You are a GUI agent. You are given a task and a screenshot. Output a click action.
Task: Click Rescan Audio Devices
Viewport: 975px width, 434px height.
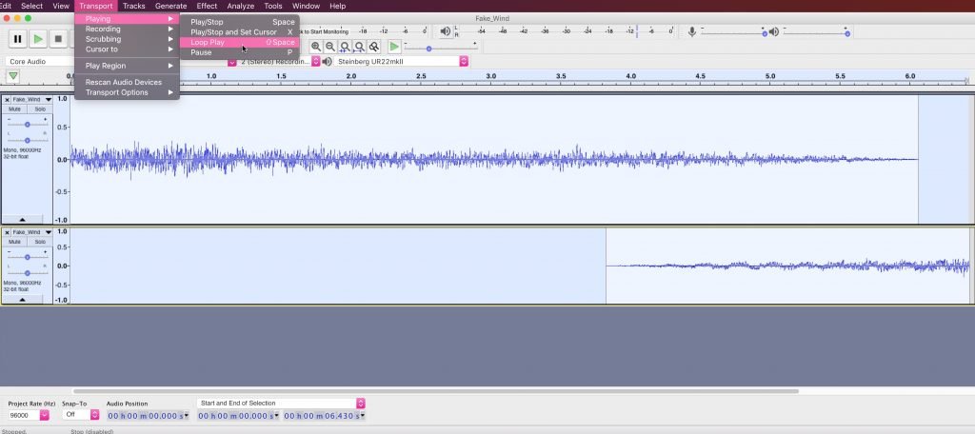tap(127, 82)
